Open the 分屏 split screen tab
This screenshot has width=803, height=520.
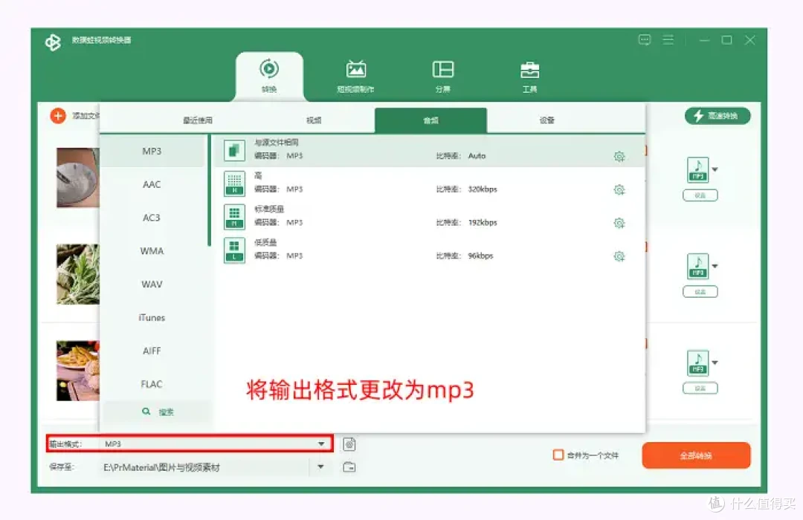pos(443,75)
